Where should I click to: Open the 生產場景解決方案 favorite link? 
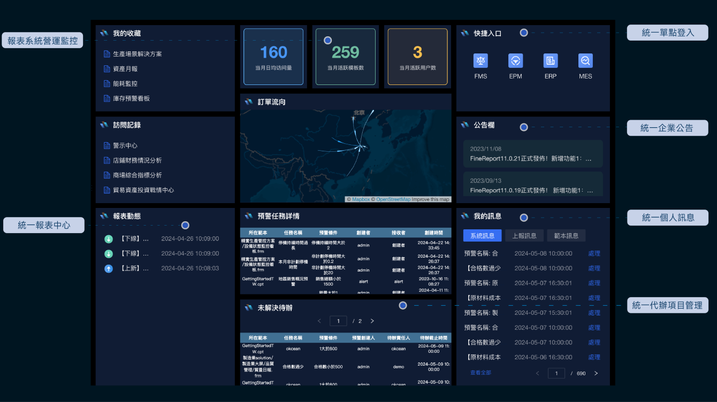(x=137, y=54)
